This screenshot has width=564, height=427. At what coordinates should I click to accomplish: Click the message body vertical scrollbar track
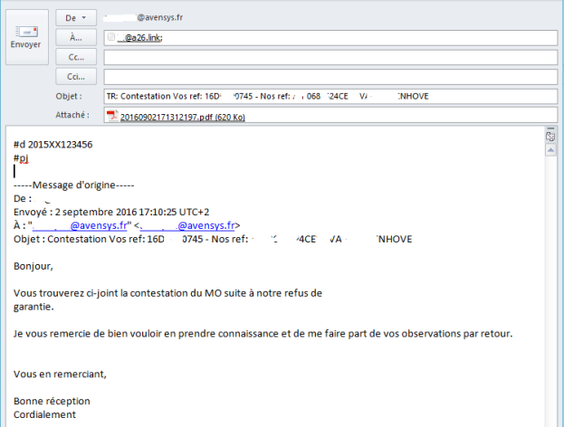(x=550, y=289)
